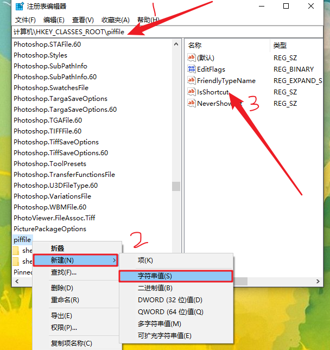
Task: Click 折叠 to collapse the key
Action: tap(58, 249)
